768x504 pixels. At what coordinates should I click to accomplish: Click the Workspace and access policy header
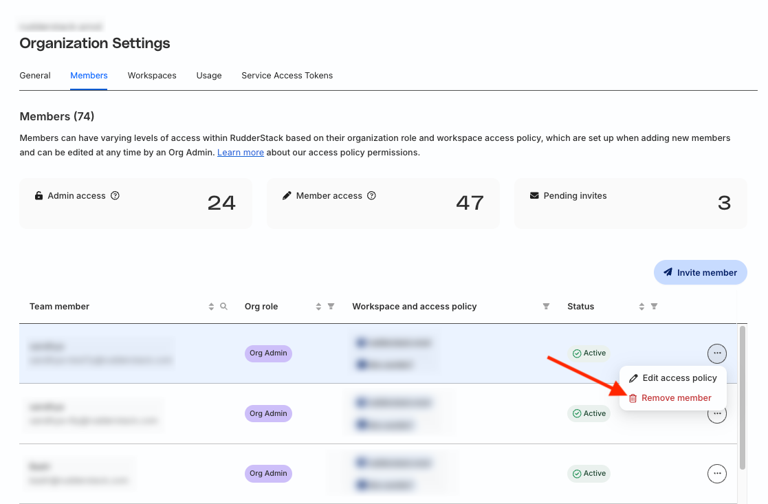[415, 307]
